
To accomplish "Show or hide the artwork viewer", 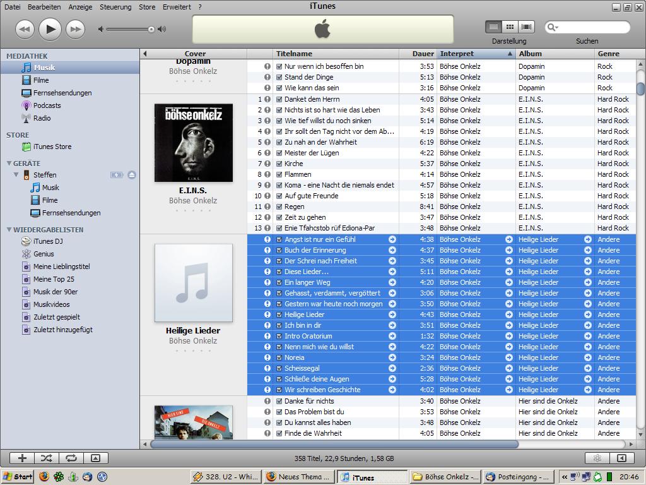I will coord(96,458).
